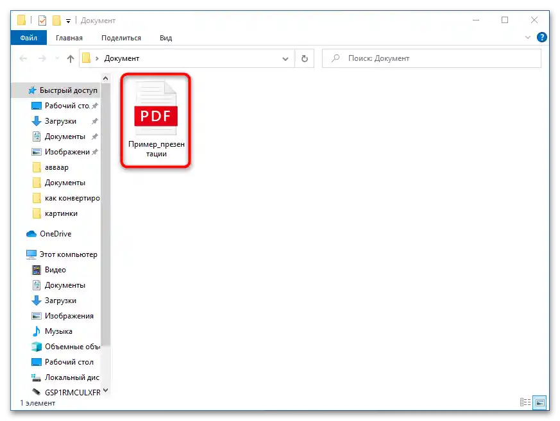Open pinned Изображения in quick access
560x421 pixels.
pos(64,152)
